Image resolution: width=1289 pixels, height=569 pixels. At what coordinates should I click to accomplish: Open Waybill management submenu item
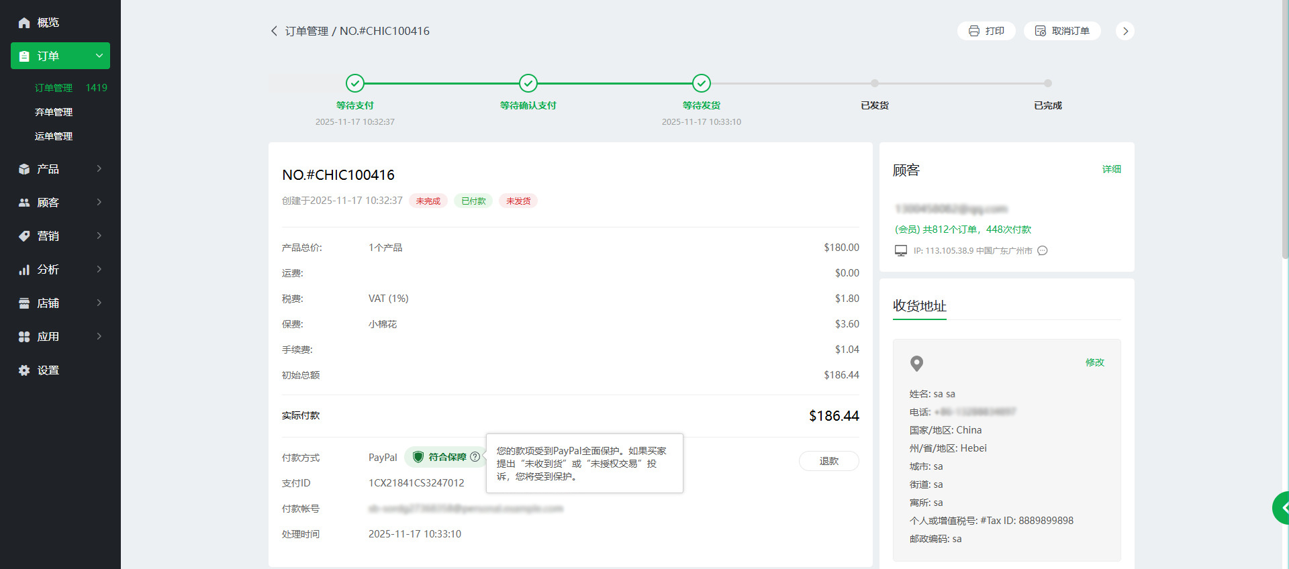click(x=54, y=136)
